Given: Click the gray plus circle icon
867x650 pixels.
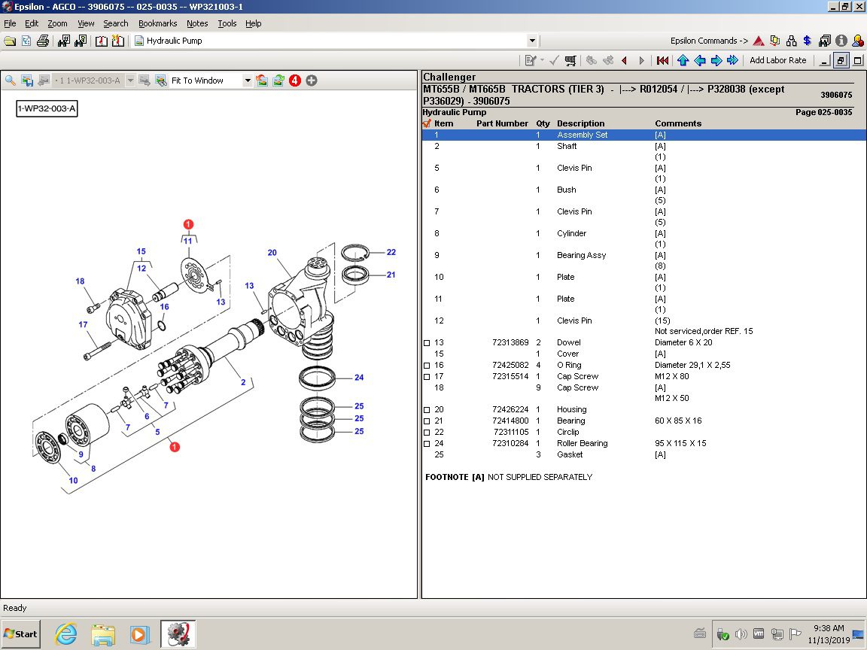Looking at the screenshot, I should tap(312, 80).
